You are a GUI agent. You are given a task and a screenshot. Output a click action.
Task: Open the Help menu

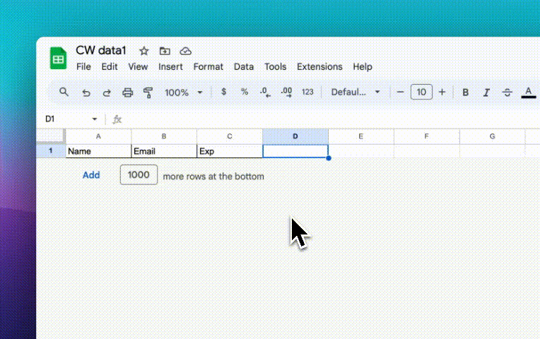pos(363,67)
